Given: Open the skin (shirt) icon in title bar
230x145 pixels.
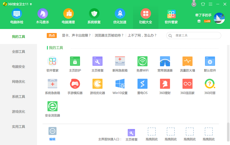Looking at the screenshot, I should 203,4.
